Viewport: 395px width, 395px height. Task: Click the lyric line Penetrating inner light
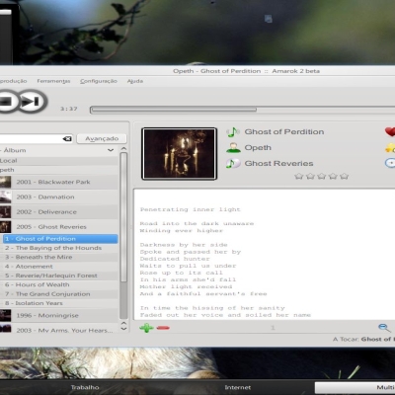(191, 209)
